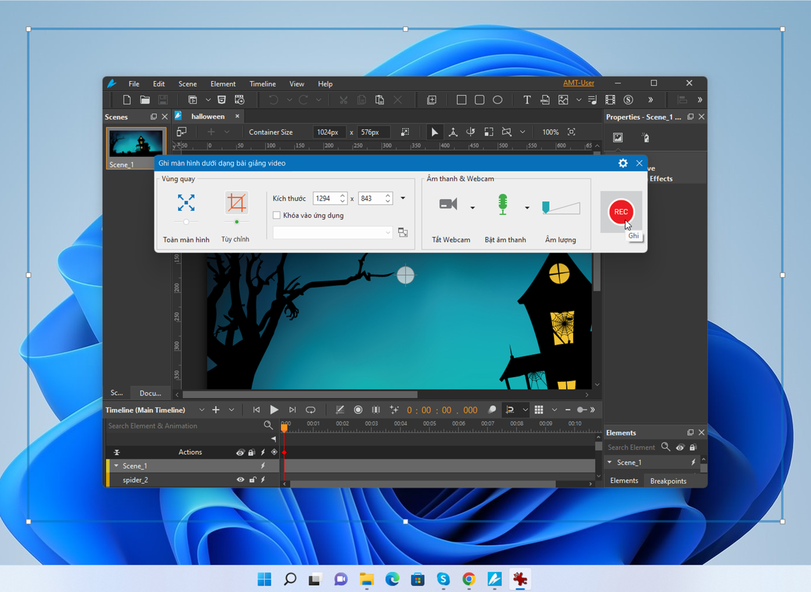Open the Main Timeline selector dropdown
811x592 pixels.
point(202,410)
